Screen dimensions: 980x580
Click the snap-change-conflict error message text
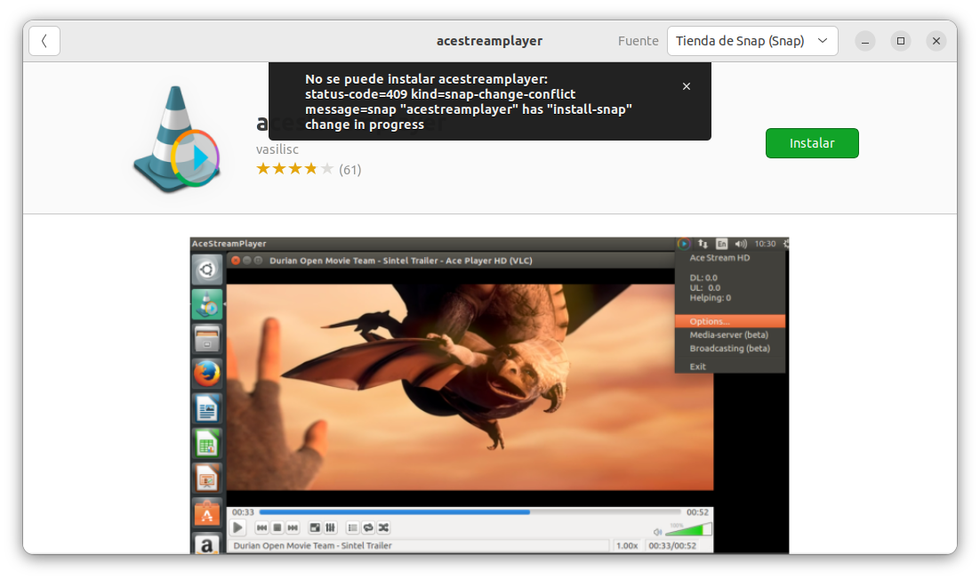point(469,102)
